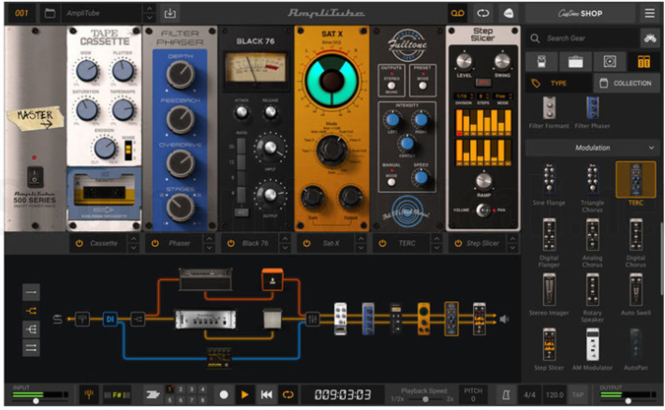Select the parallel lines routing option
The width and height of the screenshot is (665, 410).
tap(31, 348)
